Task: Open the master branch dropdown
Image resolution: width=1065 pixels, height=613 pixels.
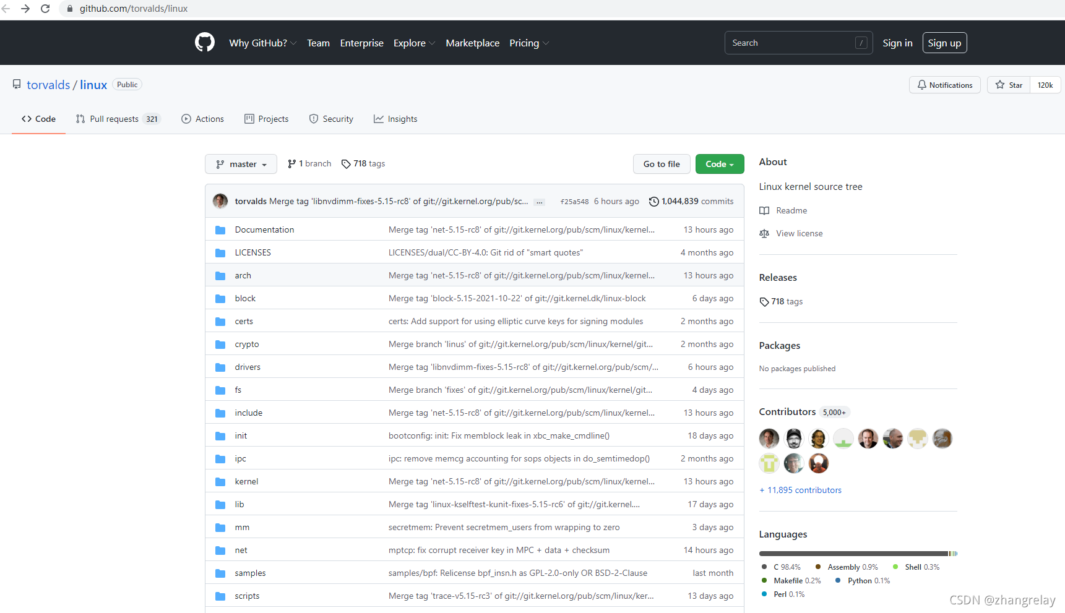Action: point(241,164)
